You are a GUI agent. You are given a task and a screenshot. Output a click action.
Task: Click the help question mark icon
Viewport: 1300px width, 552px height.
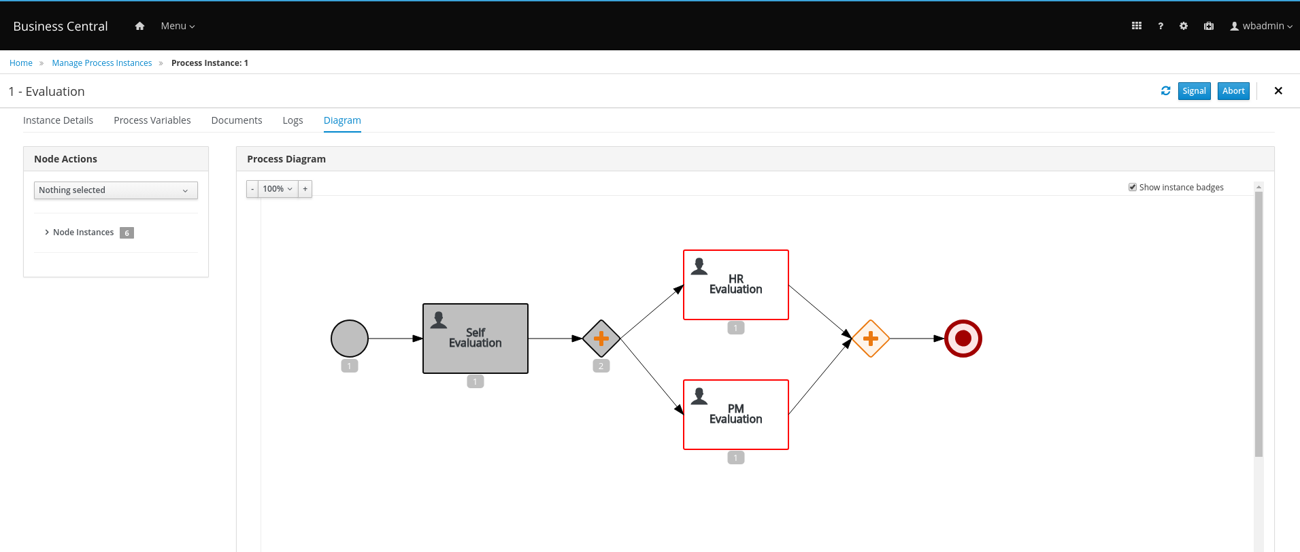click(x=1161, y=26)
